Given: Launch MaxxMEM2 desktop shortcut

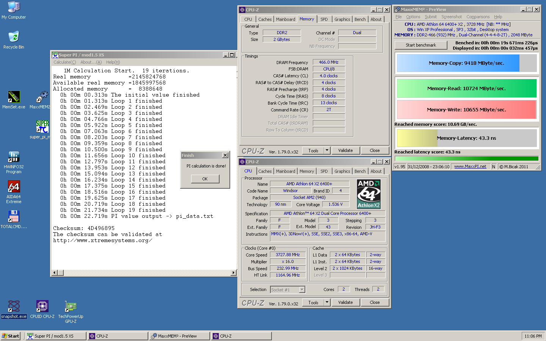Looking at the screenshot, I should pyautogui.click(x=41, y=100).
